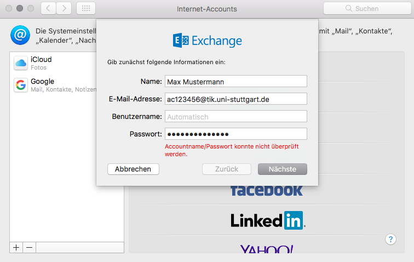Open help with the question mark button
This screenshot has width=414, height=262.
(390, 240)
